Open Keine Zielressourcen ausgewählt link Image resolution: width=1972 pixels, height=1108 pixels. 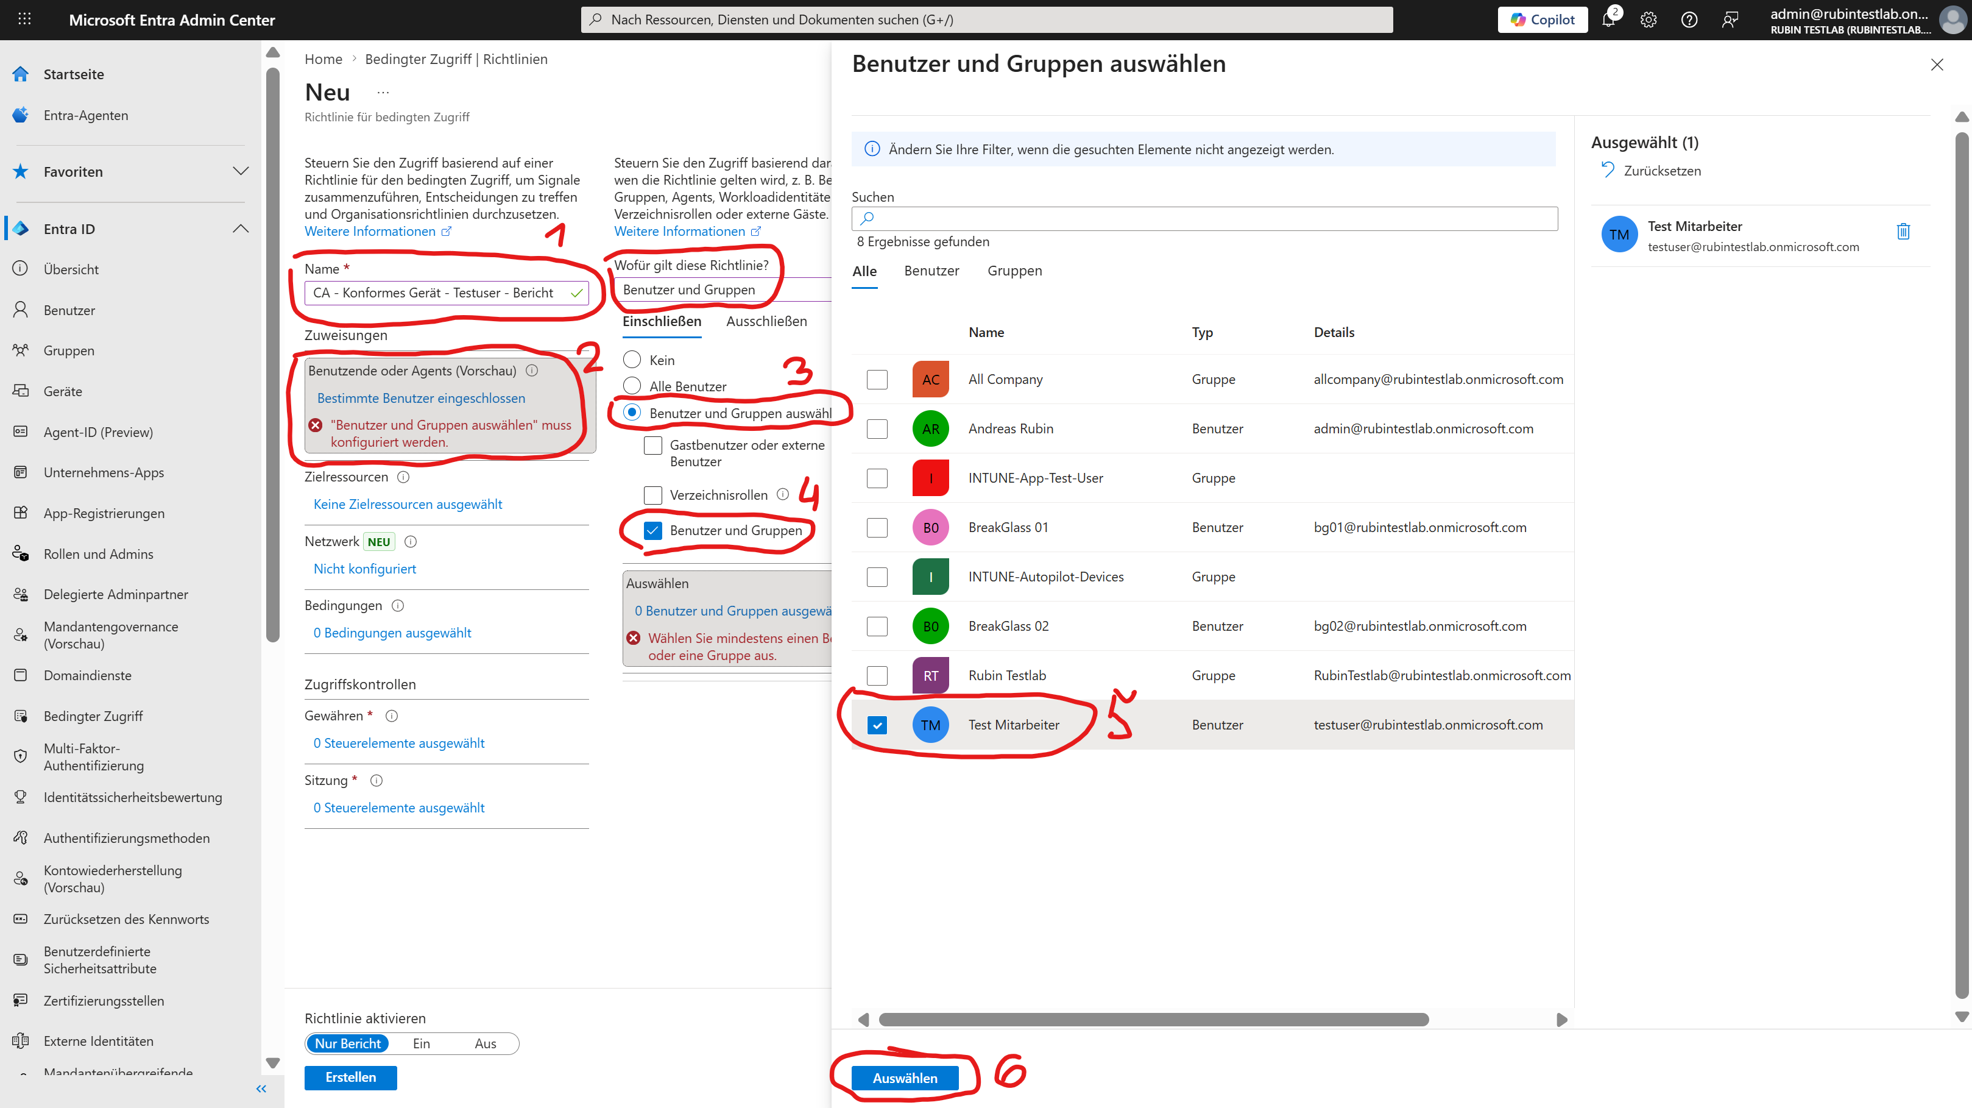408,504
